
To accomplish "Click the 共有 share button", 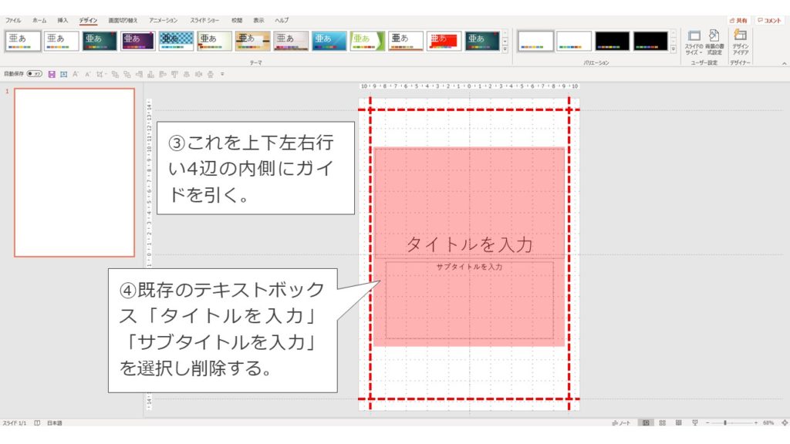I will (x=738, y=21).
